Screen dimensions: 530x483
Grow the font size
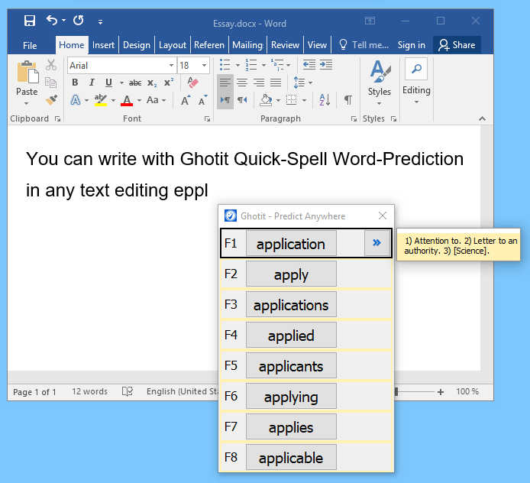[186, 100]
